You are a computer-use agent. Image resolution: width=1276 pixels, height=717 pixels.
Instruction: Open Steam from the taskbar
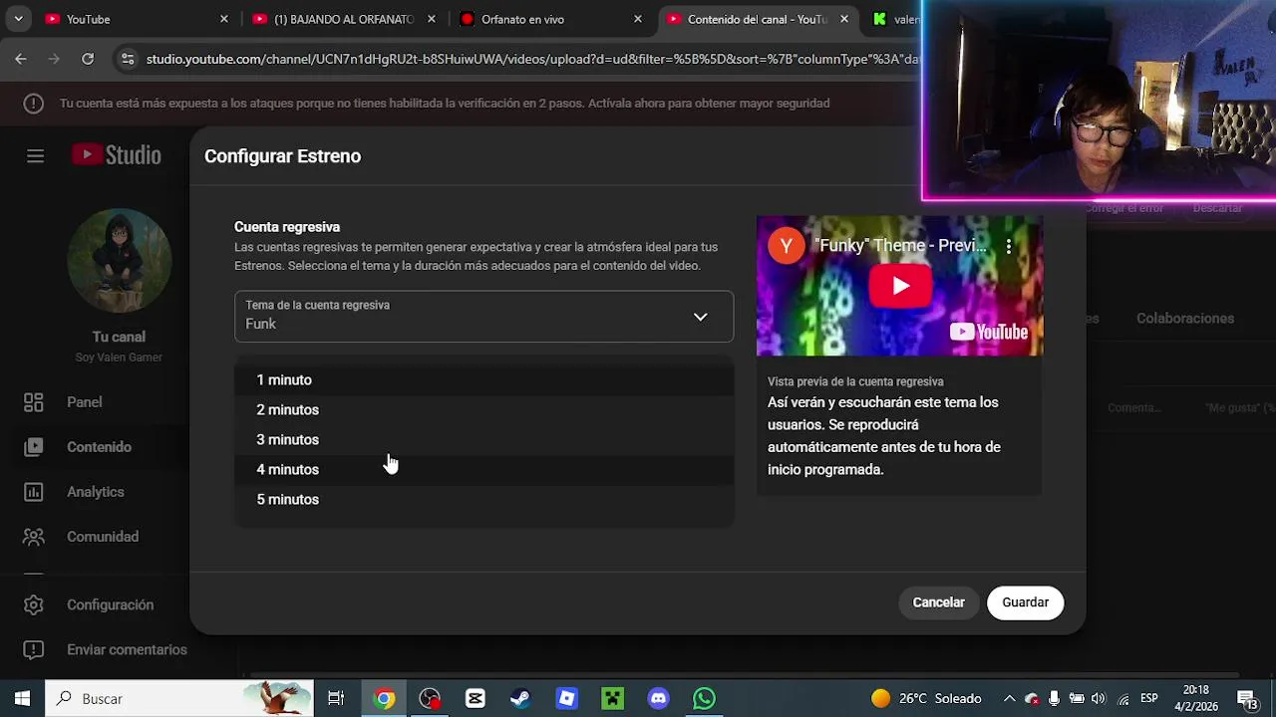(x=520, y=699)
